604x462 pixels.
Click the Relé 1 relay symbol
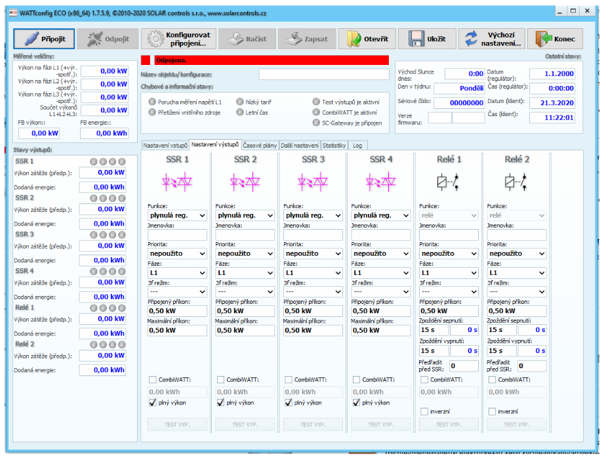pyautogui.click(x=449, y=182)
